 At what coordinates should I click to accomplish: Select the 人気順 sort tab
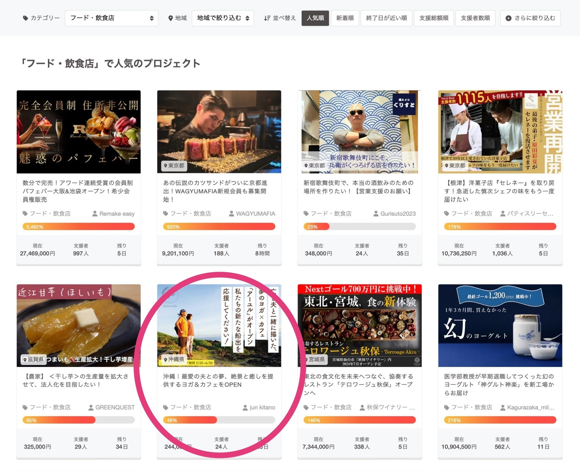tap(315, 18)
